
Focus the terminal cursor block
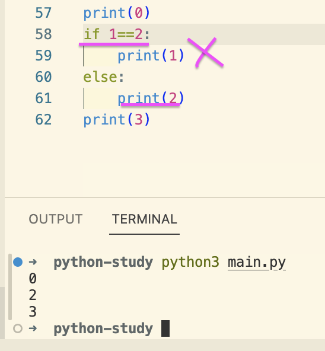165,328
